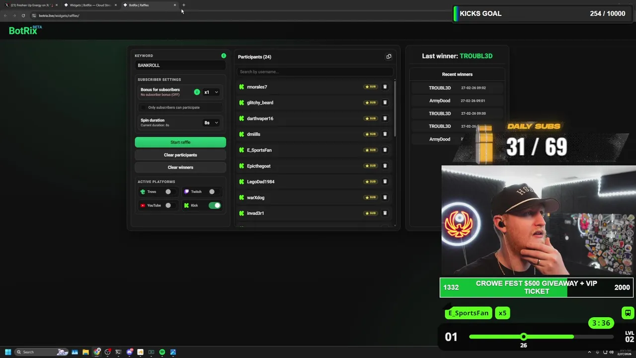Copy the participants list with copy icon
636x358 pixels.
tap(389, 57)
